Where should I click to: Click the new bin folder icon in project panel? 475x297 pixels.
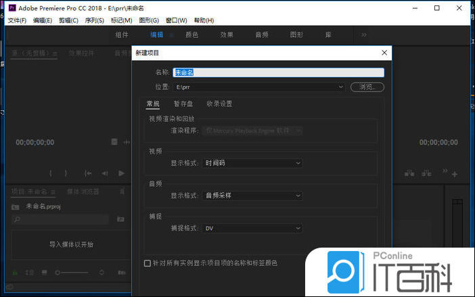120,219
